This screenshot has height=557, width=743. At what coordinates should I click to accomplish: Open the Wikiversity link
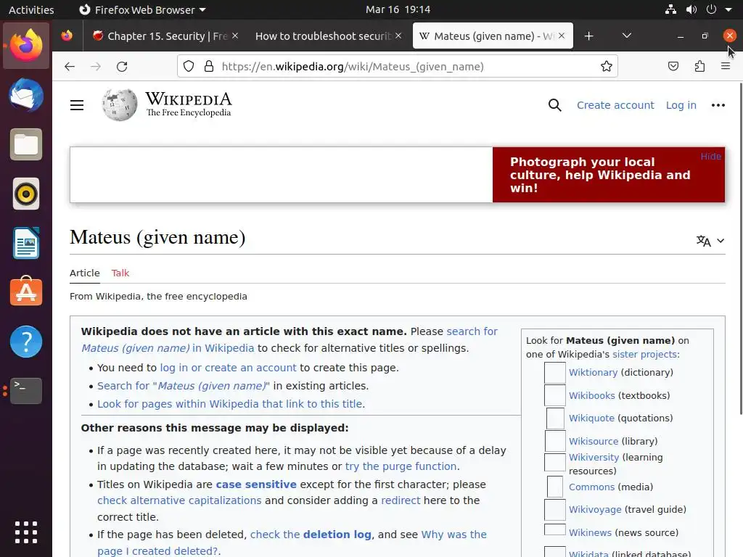(594, 457)
